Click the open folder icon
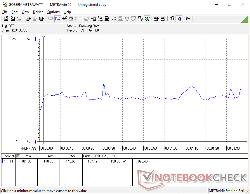 [19, 19]
